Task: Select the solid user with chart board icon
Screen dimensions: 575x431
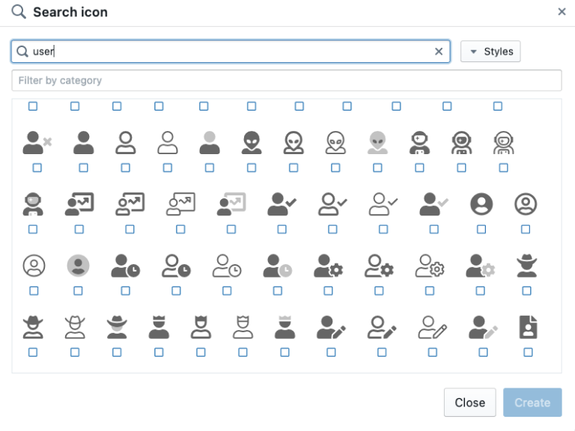Action: pos(79,204)
